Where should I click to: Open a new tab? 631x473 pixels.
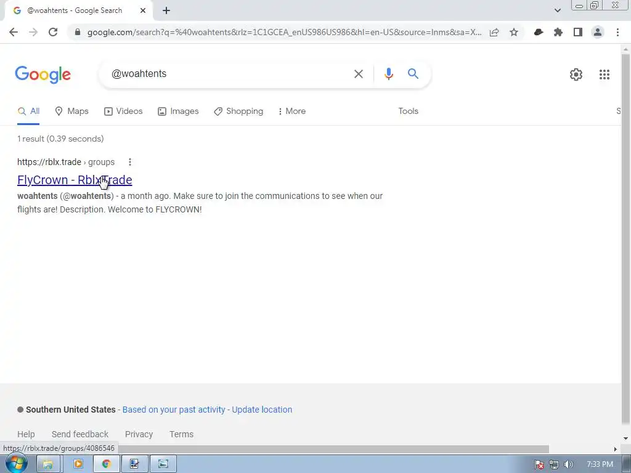click(x=166, y=10)
